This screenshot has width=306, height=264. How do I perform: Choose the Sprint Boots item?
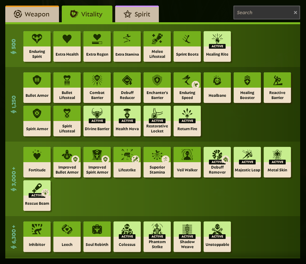[187, 46]
